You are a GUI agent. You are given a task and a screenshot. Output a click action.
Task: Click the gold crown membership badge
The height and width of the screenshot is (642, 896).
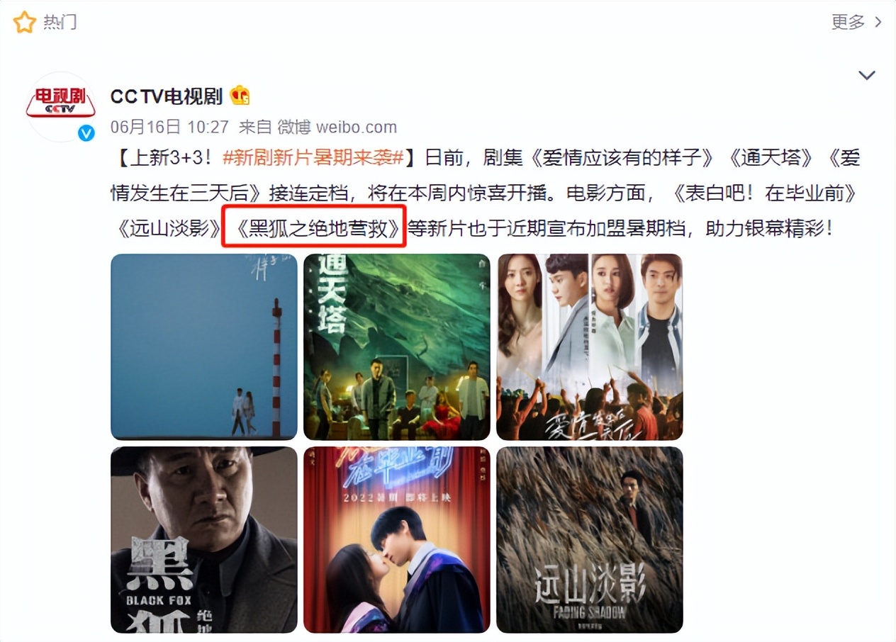(240, 96)
